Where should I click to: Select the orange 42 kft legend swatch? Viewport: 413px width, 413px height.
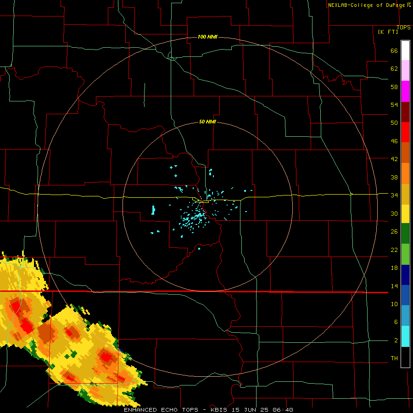(405, 173)
